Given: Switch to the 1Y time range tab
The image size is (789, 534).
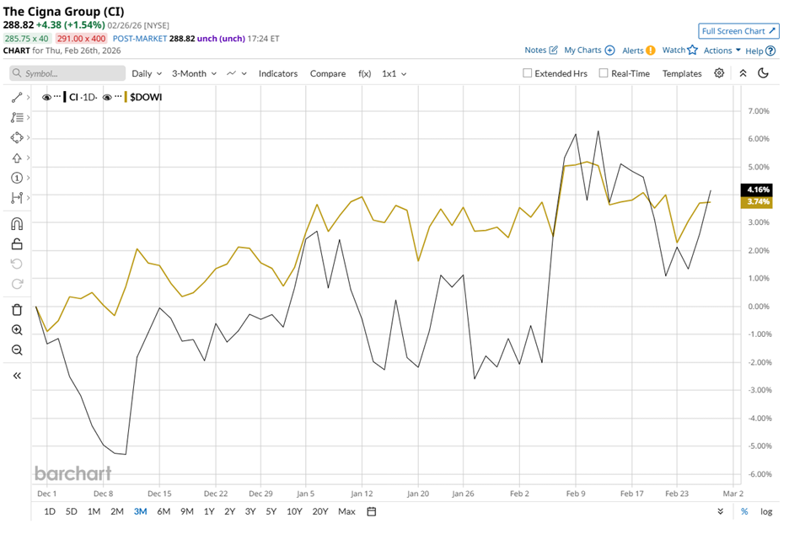Looking at the screenshot, I should (209, 511).
